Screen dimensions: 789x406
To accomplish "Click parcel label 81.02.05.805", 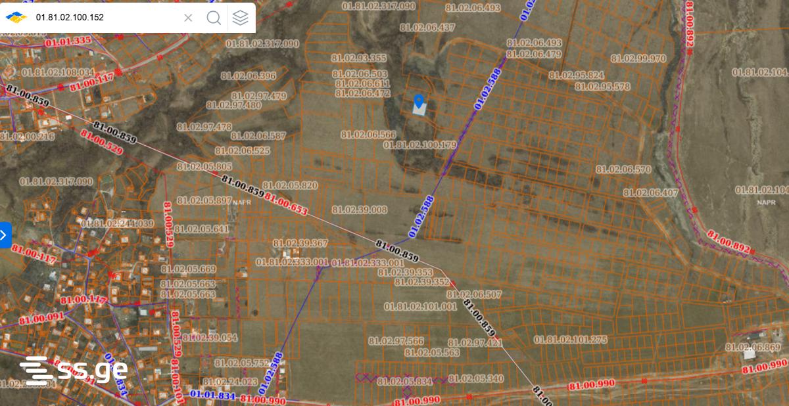I will (204, 167).
